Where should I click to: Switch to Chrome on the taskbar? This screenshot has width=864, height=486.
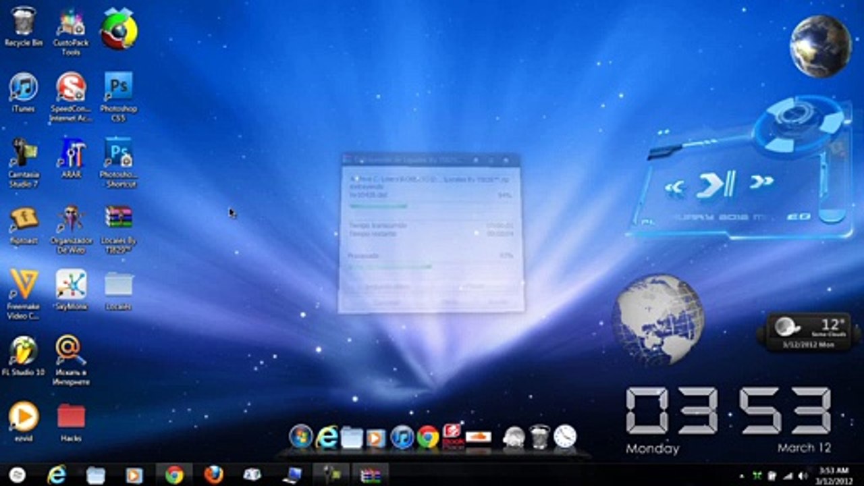point(173,475)
